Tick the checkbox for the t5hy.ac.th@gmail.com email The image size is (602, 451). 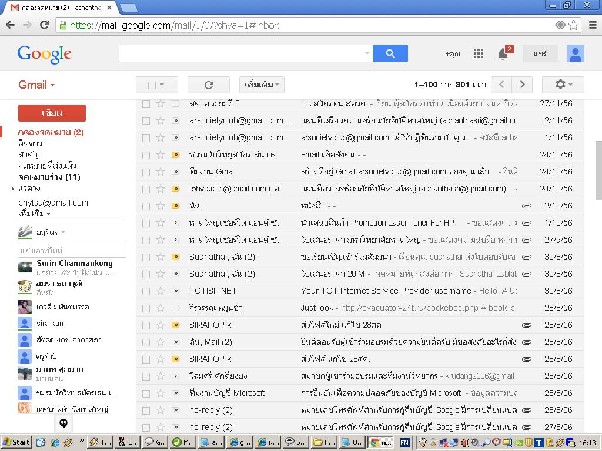pos(146,189)
